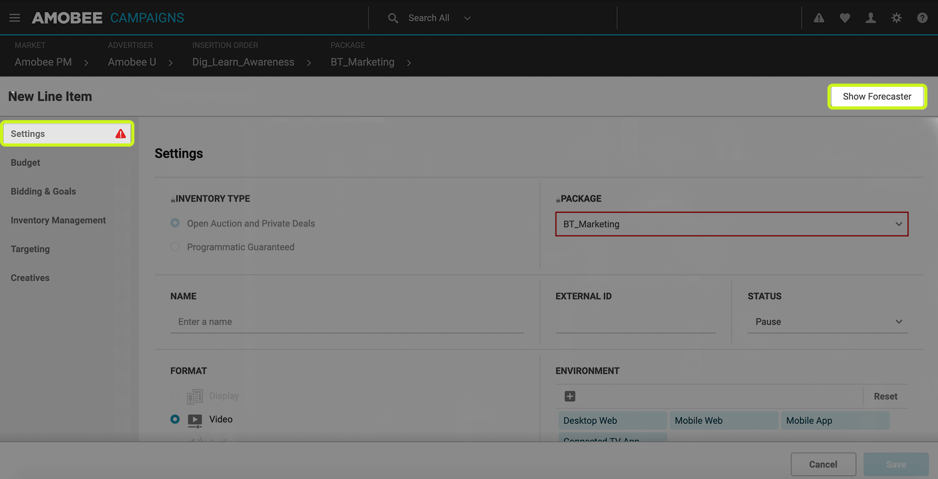Open BT_Marketing package breadcrumb
The height and width of the screenshot is (479, 938).
point(362,62)
